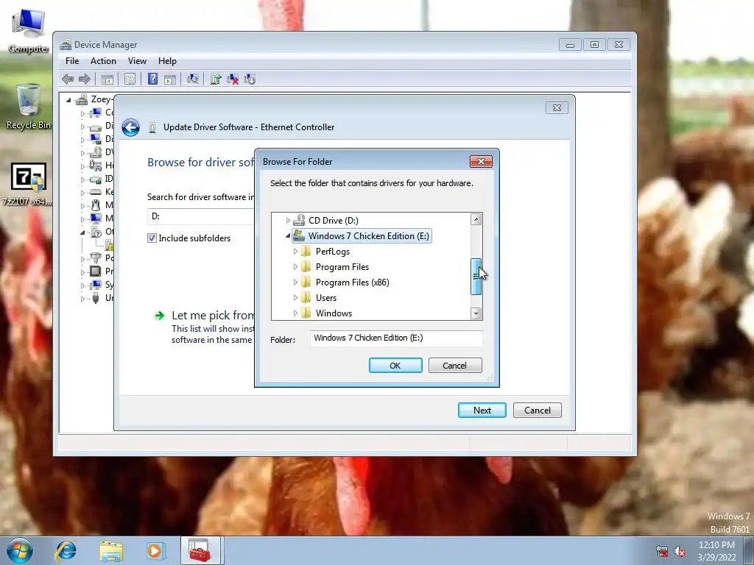Select the unknown device icon with yellow warning

click(x=110, y=245)
